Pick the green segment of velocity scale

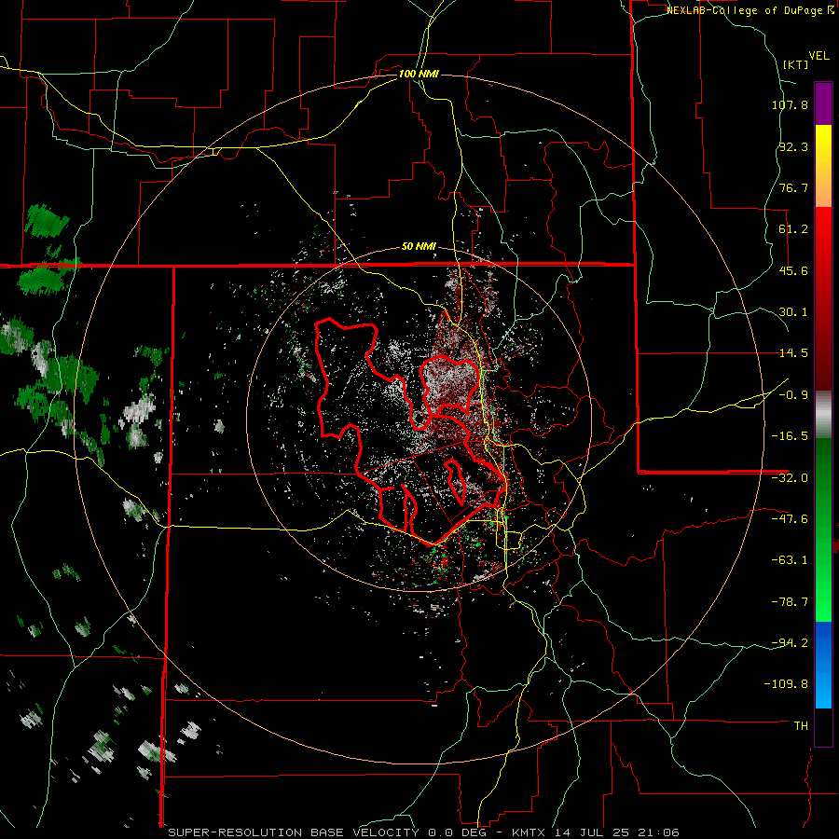coord(823,530)
